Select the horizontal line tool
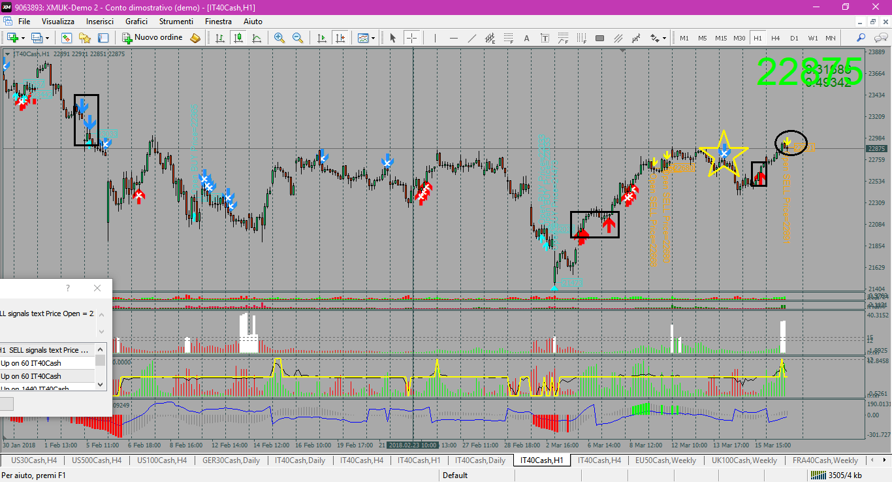 (453, 38)
